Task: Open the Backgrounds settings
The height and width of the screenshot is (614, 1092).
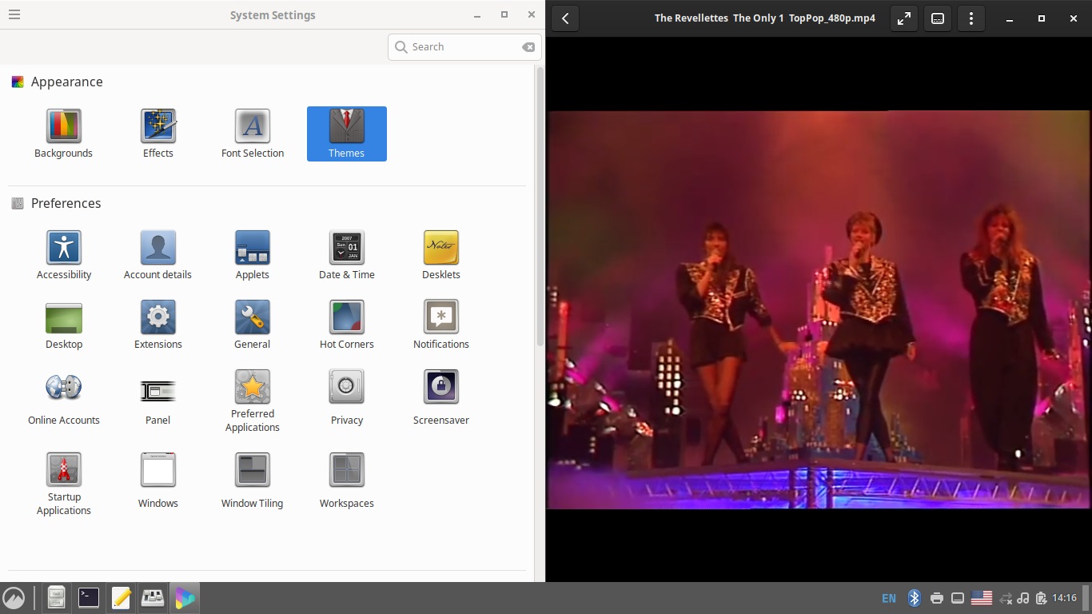Action: click(x=63, y=134)
